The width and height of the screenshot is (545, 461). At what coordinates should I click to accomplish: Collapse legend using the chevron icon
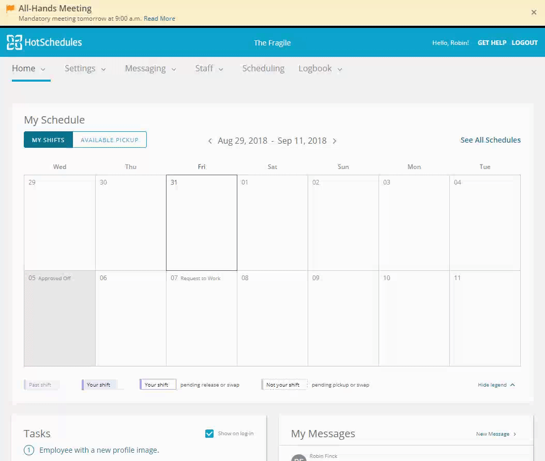point(512,385)
